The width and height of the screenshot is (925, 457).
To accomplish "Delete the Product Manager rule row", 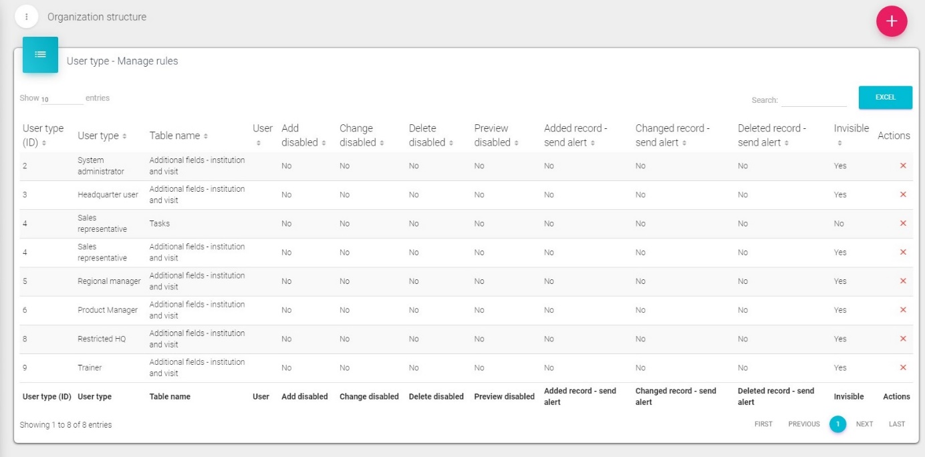I will (x=903, y=310).
